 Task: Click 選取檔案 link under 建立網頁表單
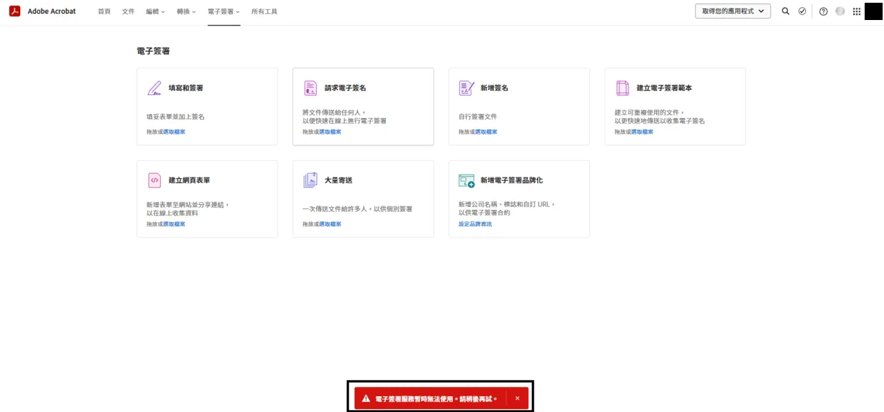[174, 224]
